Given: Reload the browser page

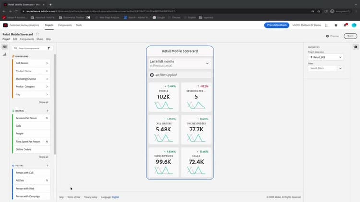Looking at the screenshot, I should click(16, 11).
